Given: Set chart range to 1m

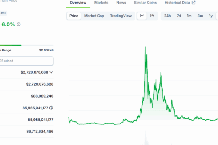Looking at the screenshot, I should click(189, 16).
